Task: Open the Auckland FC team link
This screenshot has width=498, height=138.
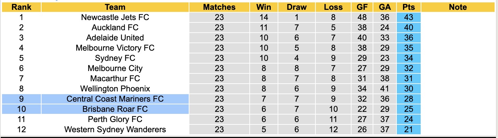Action: [115, 28]
